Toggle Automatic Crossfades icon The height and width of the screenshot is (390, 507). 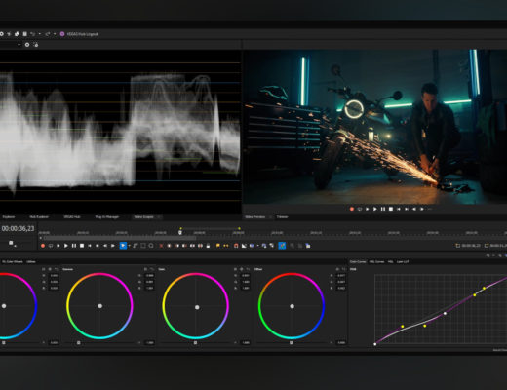pyautogui.click(x=244, y=246)
